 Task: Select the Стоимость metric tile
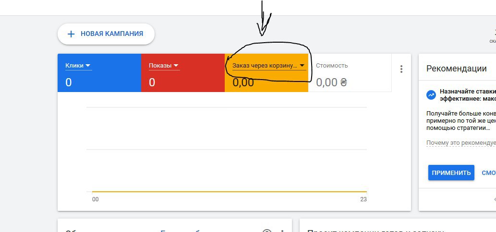point(350,73)
